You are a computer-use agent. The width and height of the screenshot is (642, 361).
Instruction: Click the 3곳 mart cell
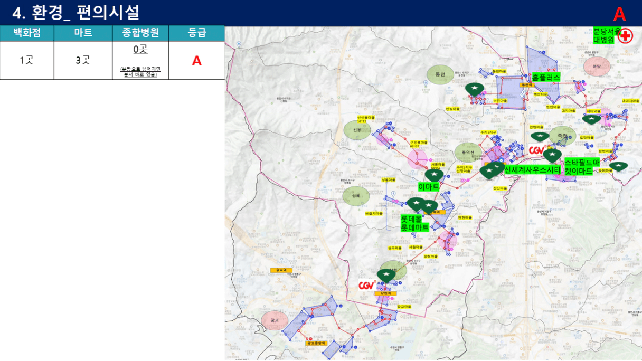83,60
